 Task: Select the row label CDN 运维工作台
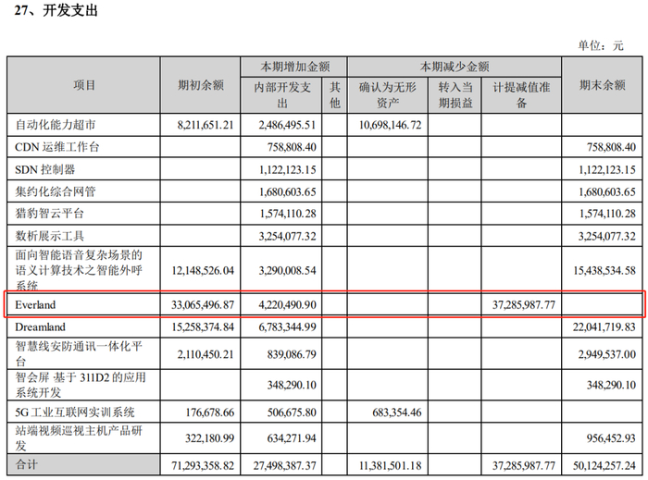pos(57,147)
